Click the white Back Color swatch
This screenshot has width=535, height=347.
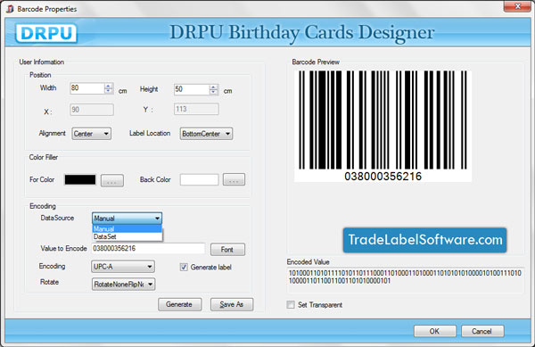click(199, 179)
